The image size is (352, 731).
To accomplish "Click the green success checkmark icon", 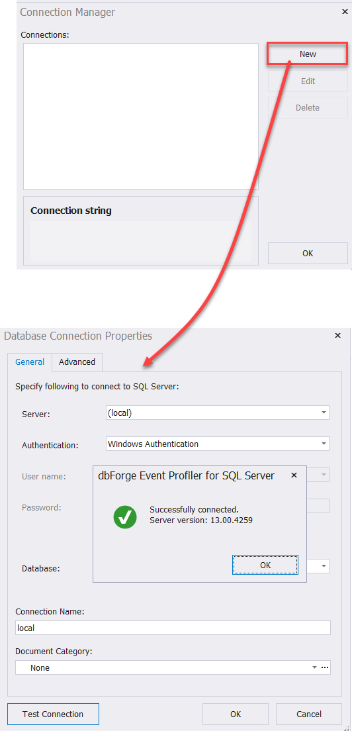I will 125,516.
